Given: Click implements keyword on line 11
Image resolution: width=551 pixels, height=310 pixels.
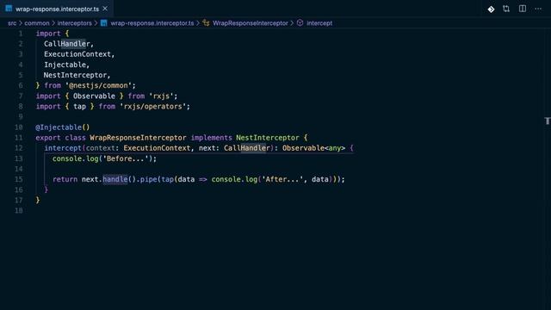Looking at the screenshot, I should (212, 138).
